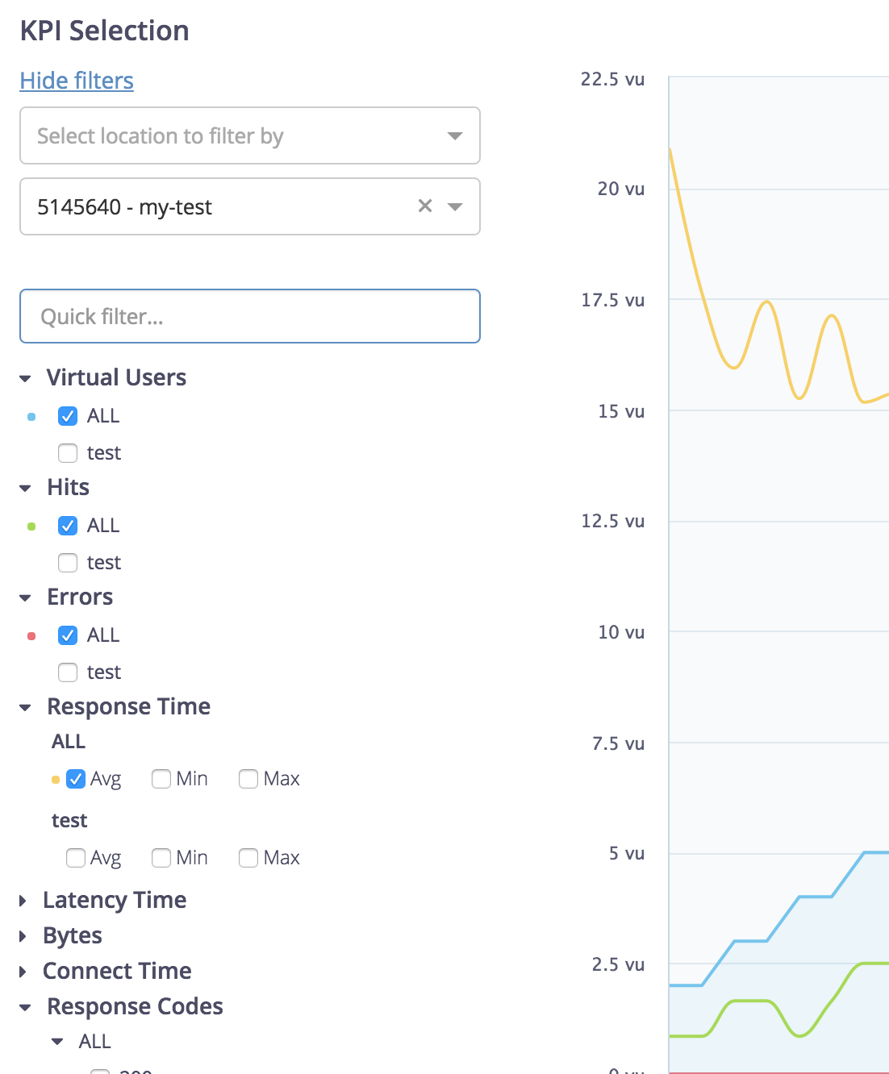Open the my-test dropdown arrow
The height and width of the screenshot is (1074, 889).
pyautogui.click(x=455, y=206)
